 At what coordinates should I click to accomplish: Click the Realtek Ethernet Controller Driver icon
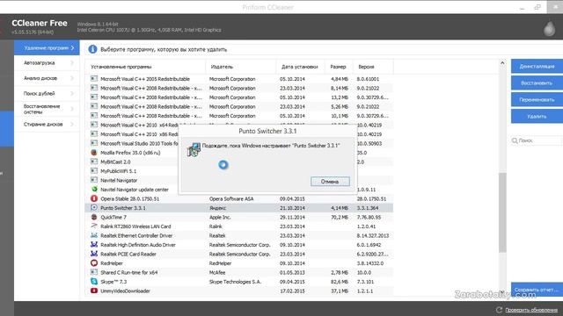point(94,235)
